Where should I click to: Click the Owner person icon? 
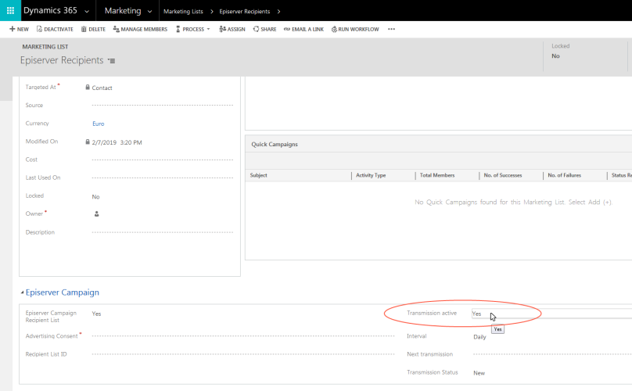(97, 214)
